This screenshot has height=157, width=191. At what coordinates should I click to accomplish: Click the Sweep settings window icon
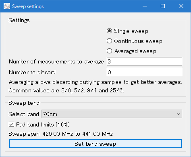pyautogui.click(x=7, y=6)
